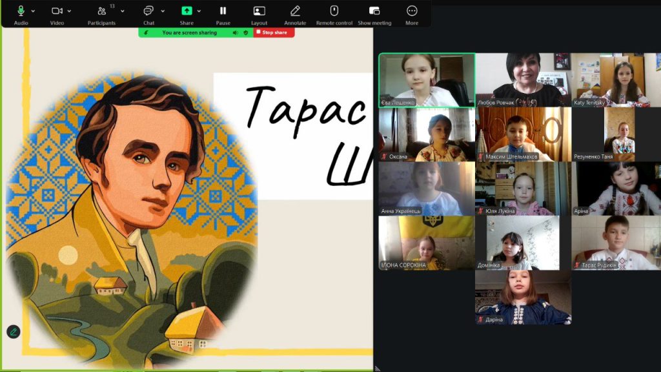Open the More options menu

[x=412, y=11]
